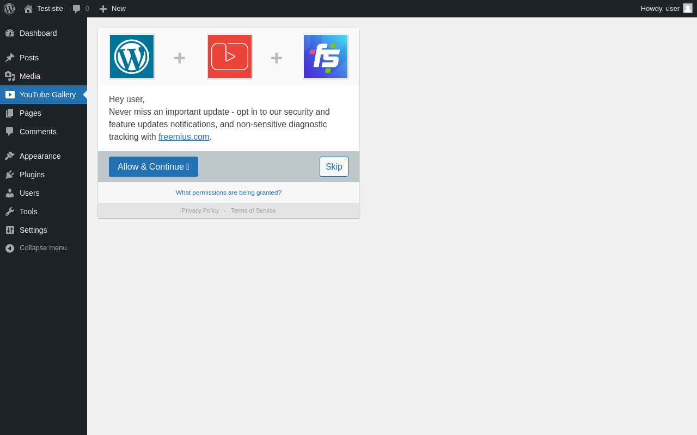Collapse the admin sidebar menu
Screen dimensions: 697x435
(x=43, y=248)
